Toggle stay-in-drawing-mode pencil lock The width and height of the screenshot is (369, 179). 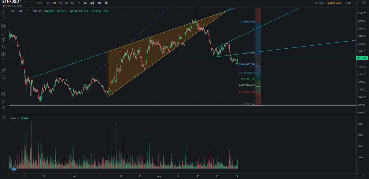(3, 94)
